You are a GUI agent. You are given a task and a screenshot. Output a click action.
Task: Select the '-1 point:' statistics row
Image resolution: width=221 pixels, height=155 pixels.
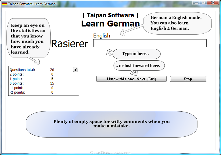click(x=31, y=88)
